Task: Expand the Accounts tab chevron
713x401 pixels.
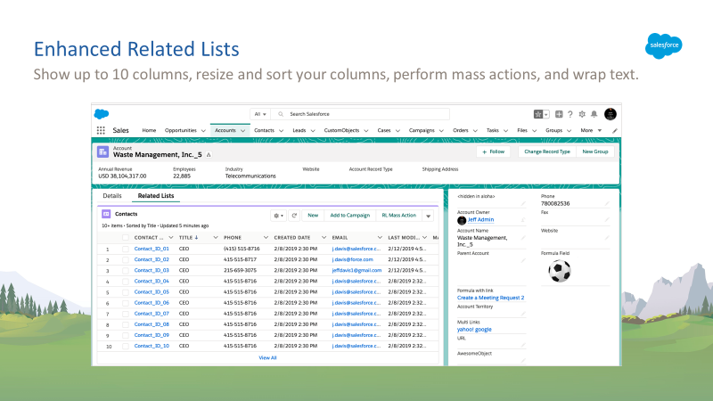Action: point(242,131)
